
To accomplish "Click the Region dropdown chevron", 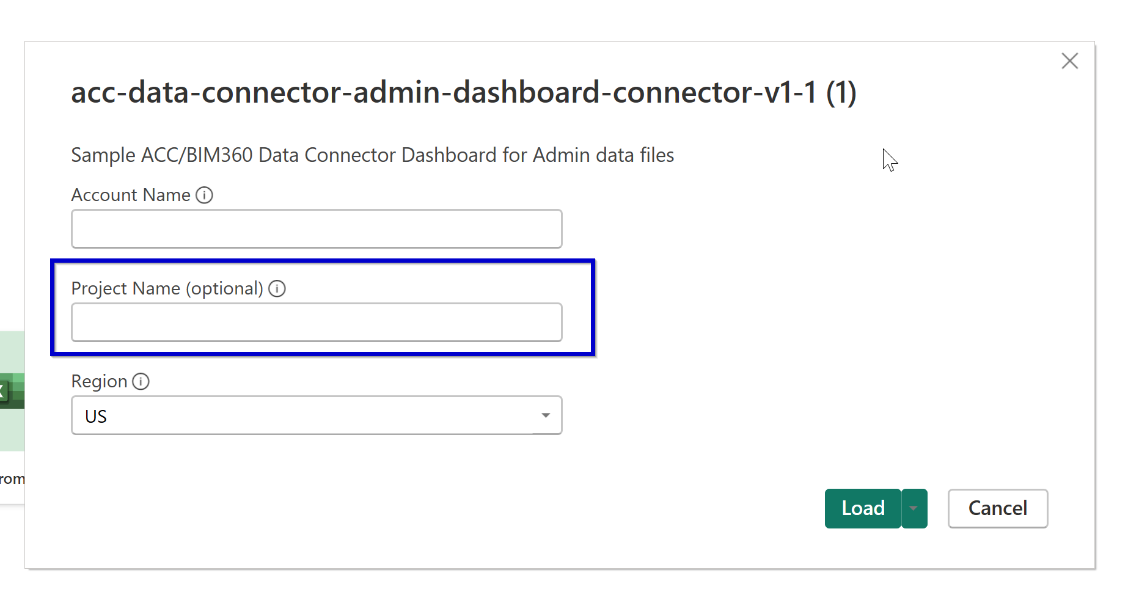I will tap(546, 415).
